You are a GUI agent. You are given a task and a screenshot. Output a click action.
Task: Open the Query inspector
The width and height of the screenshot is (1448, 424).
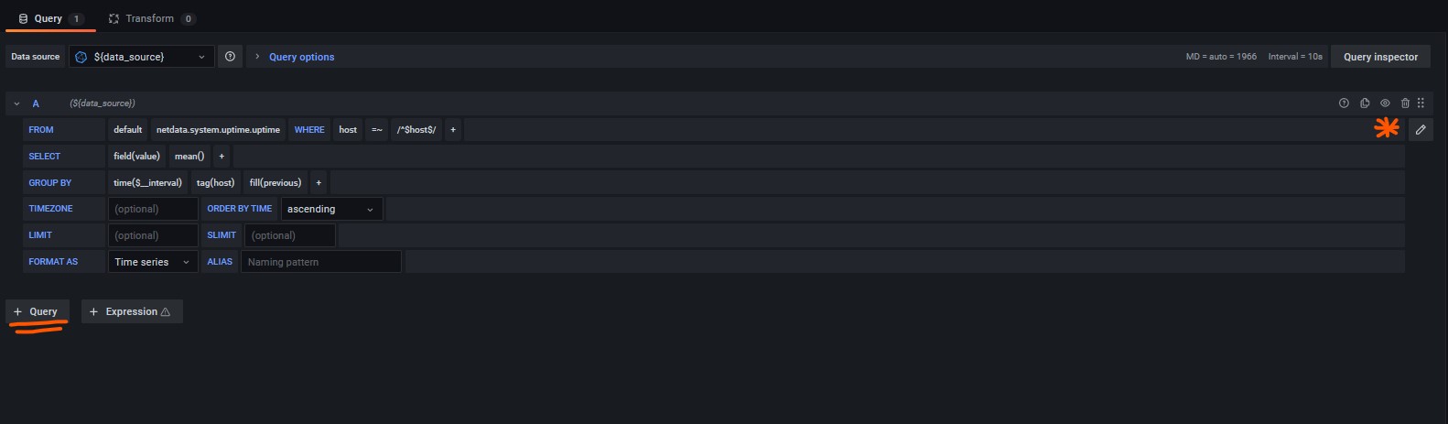pyautogui.click(x=1380, y=57)
